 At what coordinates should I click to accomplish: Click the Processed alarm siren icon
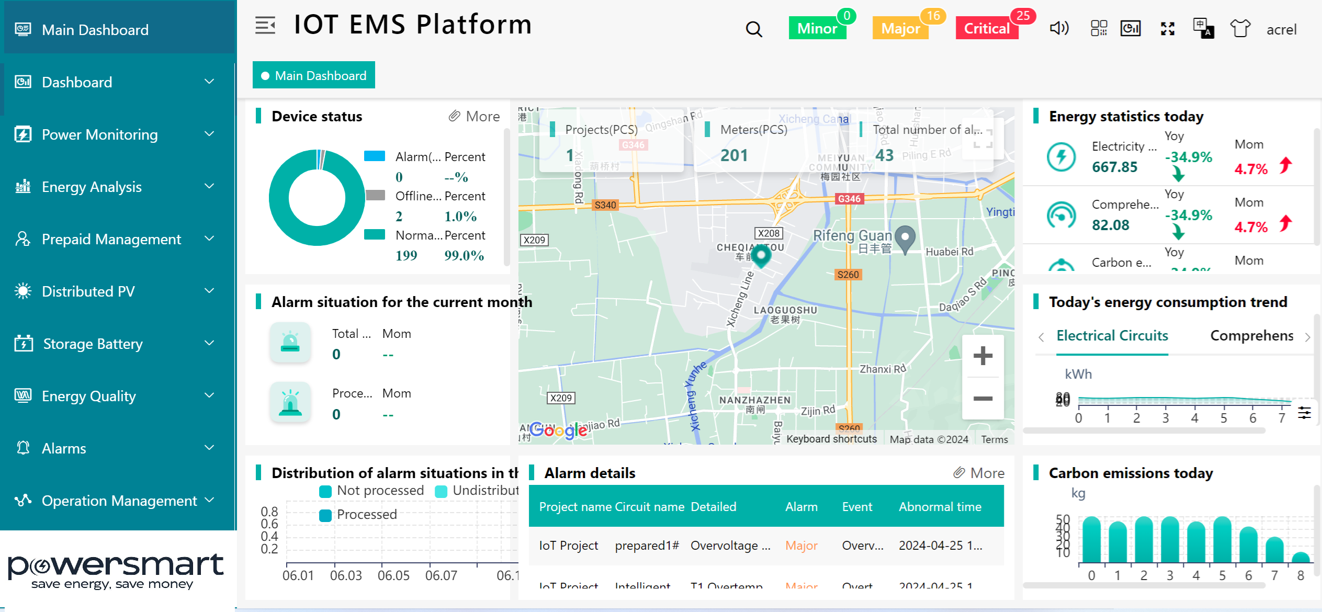(290, 402)
